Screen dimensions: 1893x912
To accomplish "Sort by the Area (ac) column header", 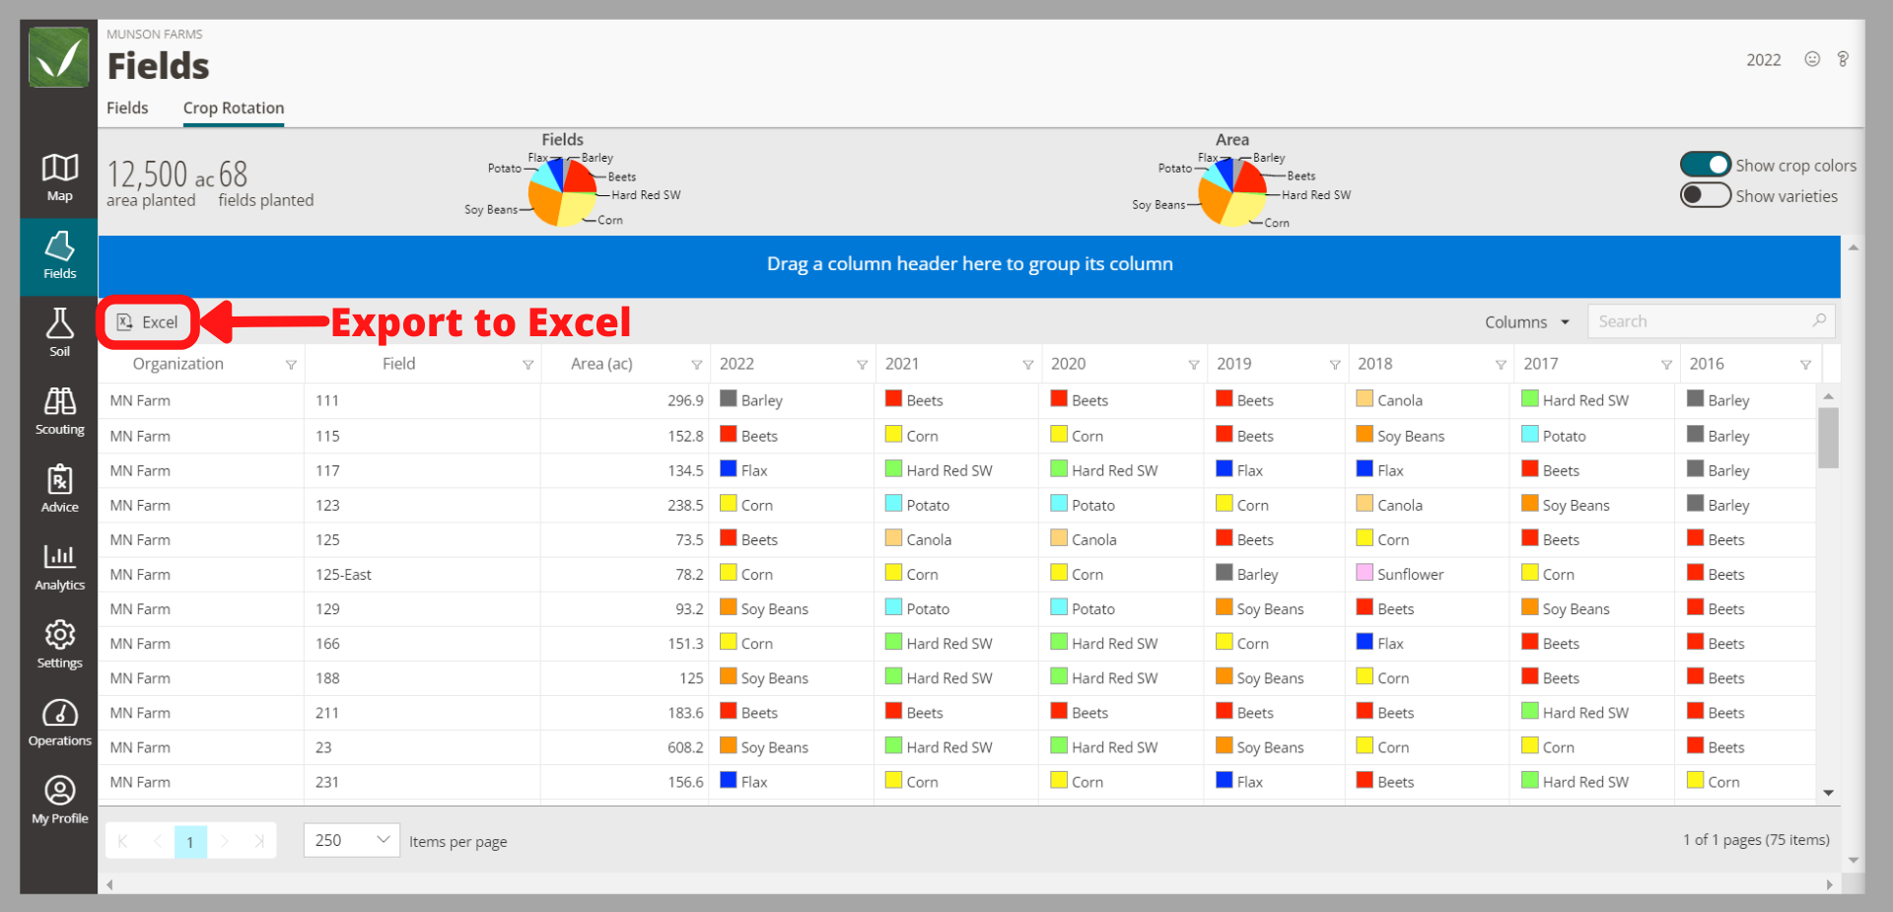I will (x=601, y=364).
